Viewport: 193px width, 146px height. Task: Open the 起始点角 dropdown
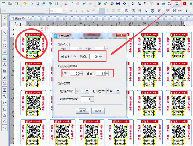pyautogui.click(x=82, y=91)
